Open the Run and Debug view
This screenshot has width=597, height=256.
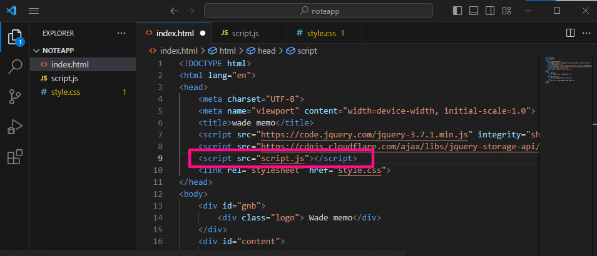tap(15, 127)
